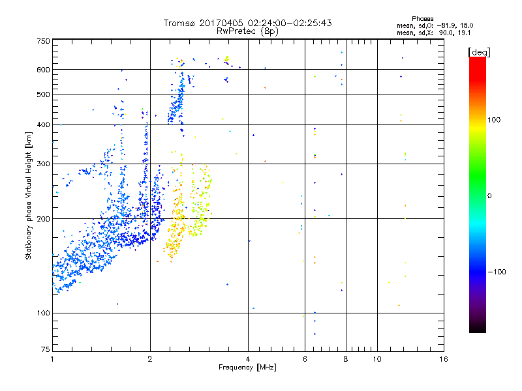The width and height of the screenshot is (522, 391).
Task: Click the x-axis tick label '16'
Action: (444, 359)
